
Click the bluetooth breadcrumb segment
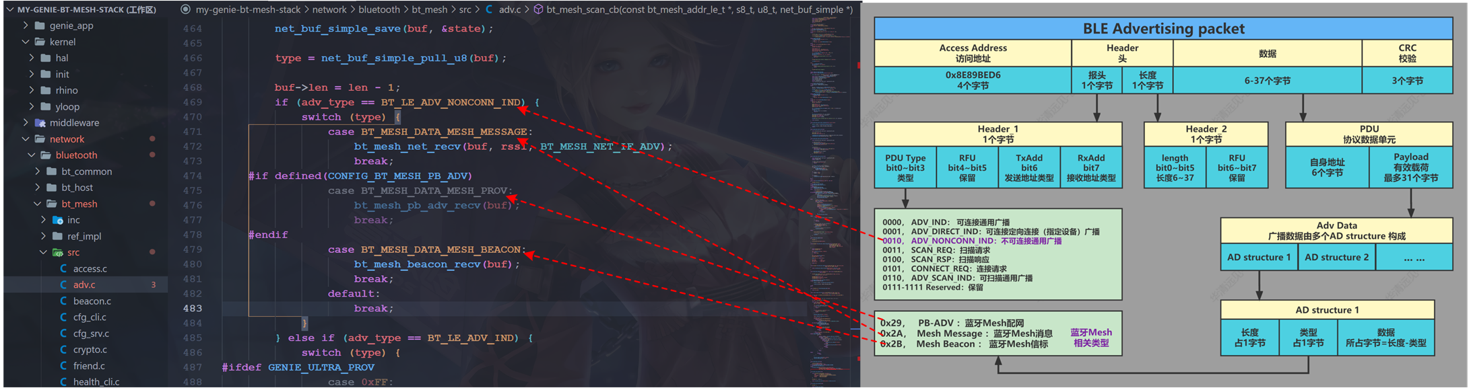click(x=379, y=9)
